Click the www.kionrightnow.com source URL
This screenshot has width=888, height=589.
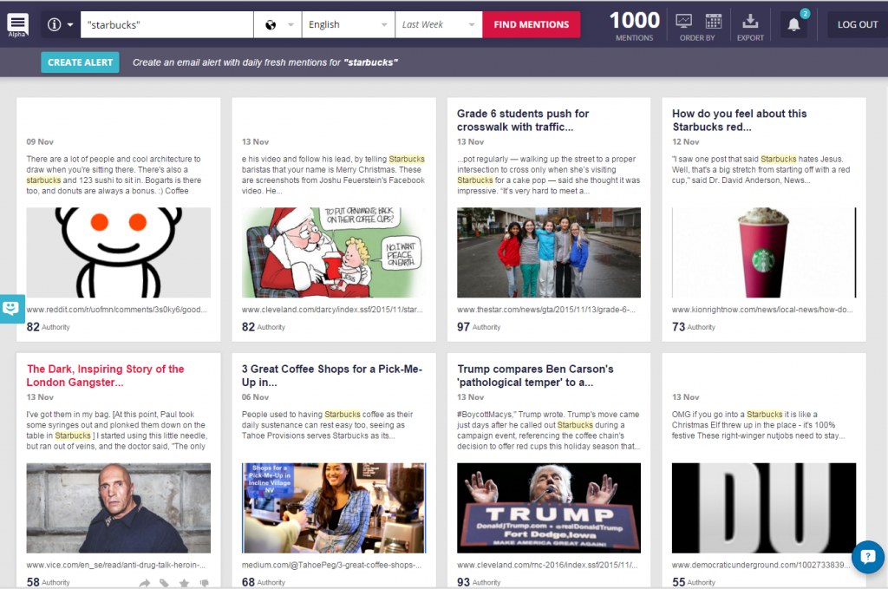(762, 310)
